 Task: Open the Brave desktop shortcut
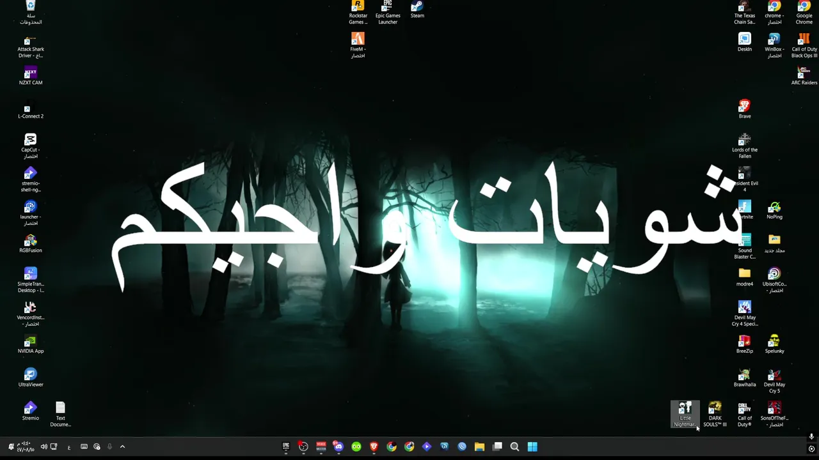(745, 109)
